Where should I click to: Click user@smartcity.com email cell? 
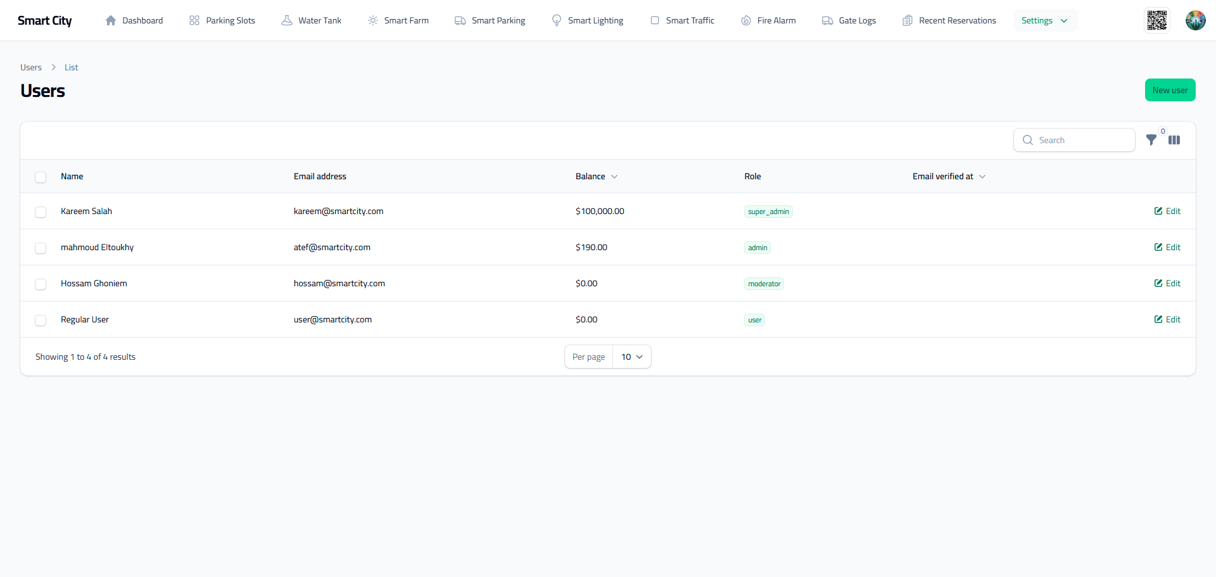[x=332, y=319]
